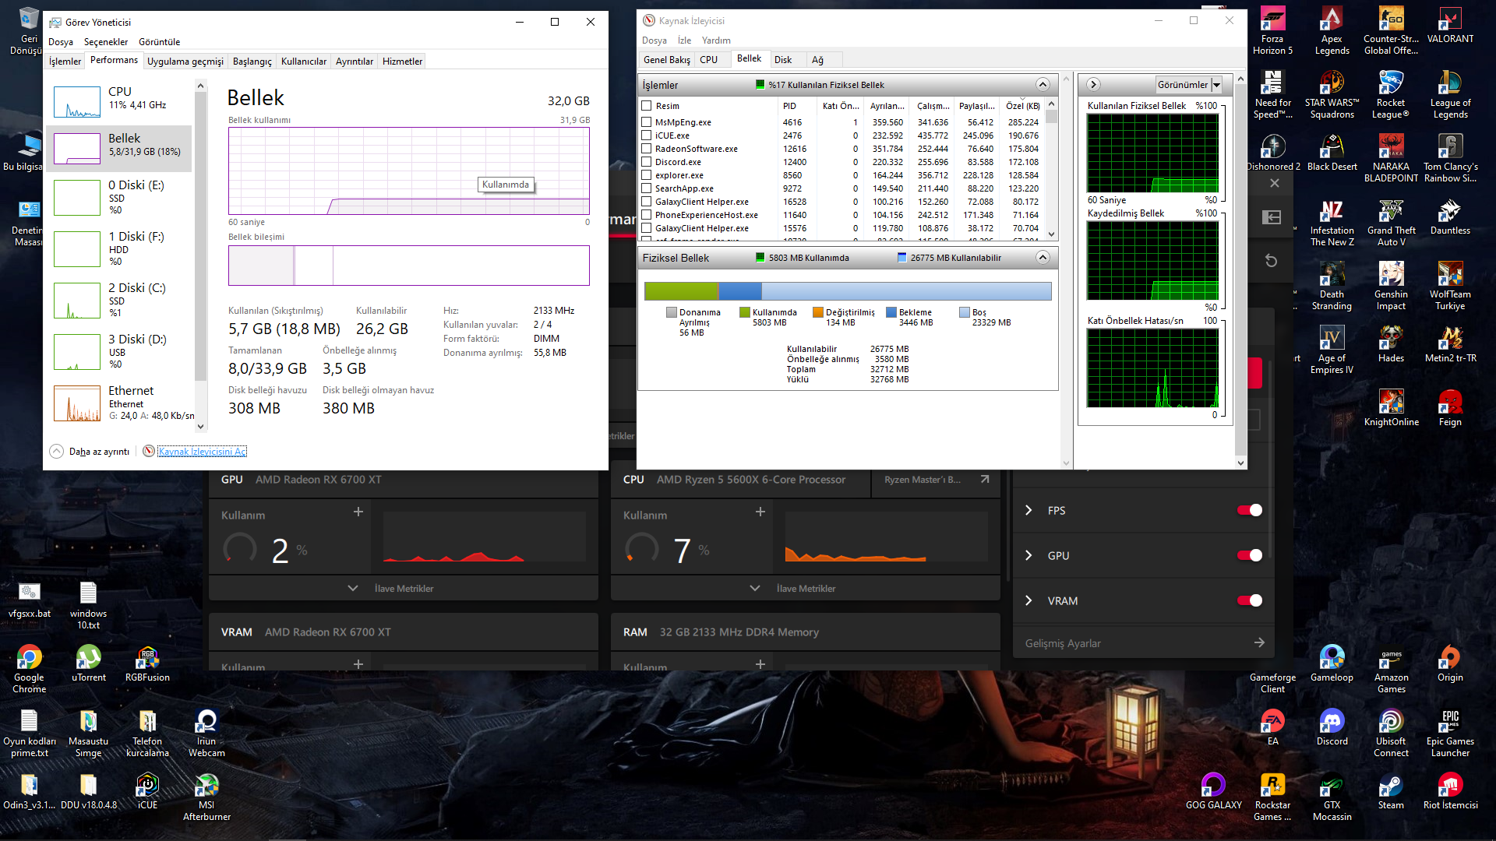Screen dimensions: 1496x841
Task: Launch Discord desktop shortcut
Action: pyautogui.click(x=1332, y=728)
